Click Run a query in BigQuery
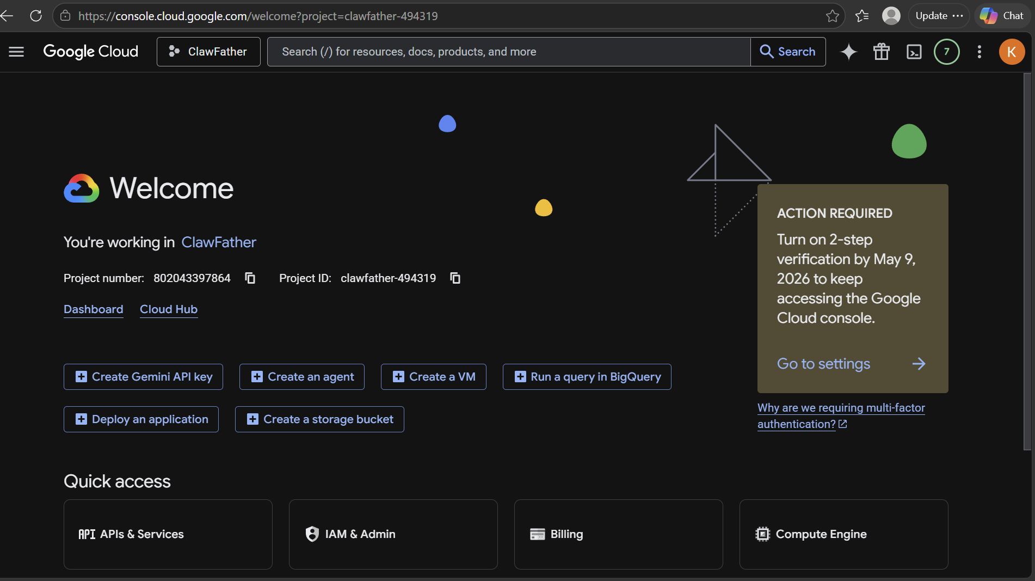This screenshot has height=581, width=1035. [587, 377]
